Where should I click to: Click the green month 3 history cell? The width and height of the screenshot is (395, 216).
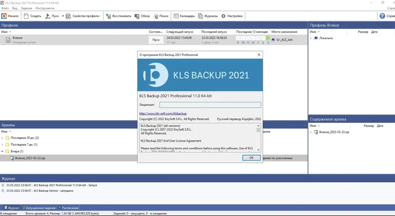click(x=268, y=38)
